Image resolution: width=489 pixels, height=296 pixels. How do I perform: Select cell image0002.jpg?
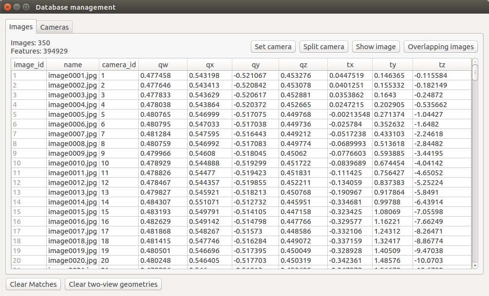point(73,85)
